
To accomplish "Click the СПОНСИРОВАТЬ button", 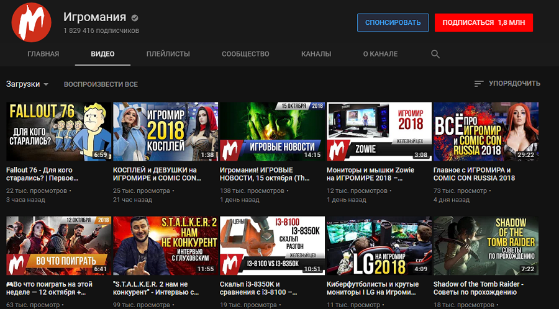I will [x=393, y=23].
